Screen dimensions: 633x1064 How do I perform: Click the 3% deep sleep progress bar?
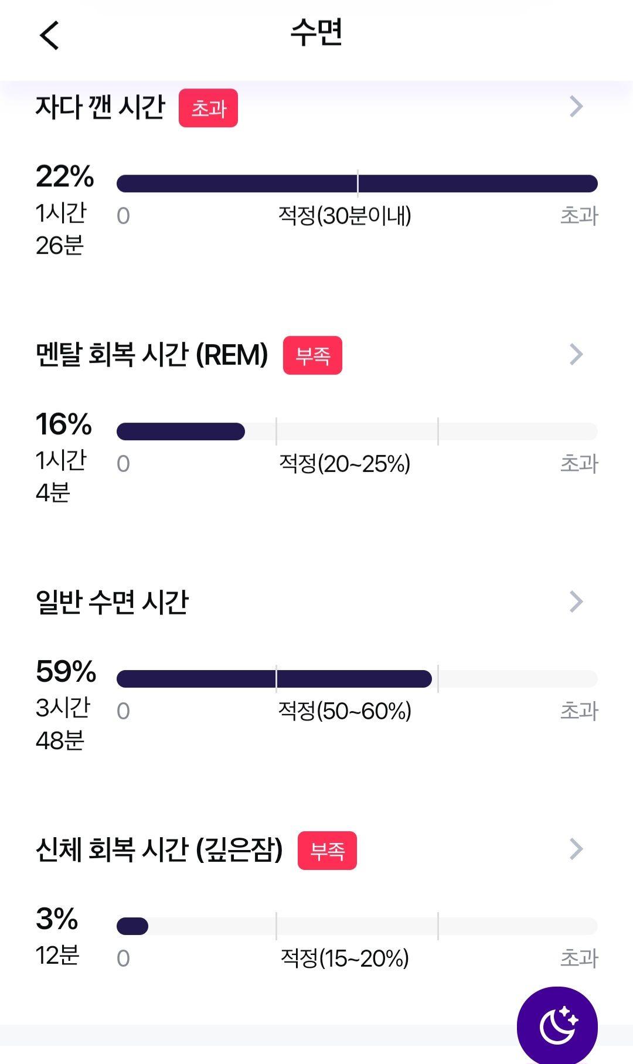[357, 926]
